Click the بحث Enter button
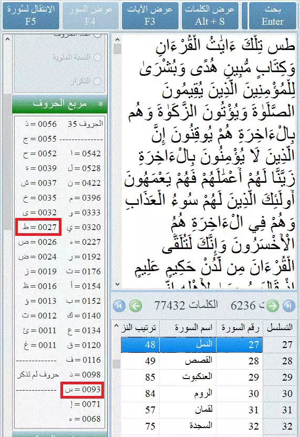 point(272,16)
